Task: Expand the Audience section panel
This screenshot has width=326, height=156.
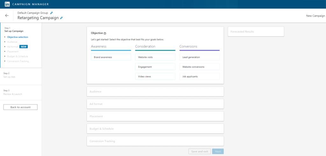Action: click(x=155, y=91)
